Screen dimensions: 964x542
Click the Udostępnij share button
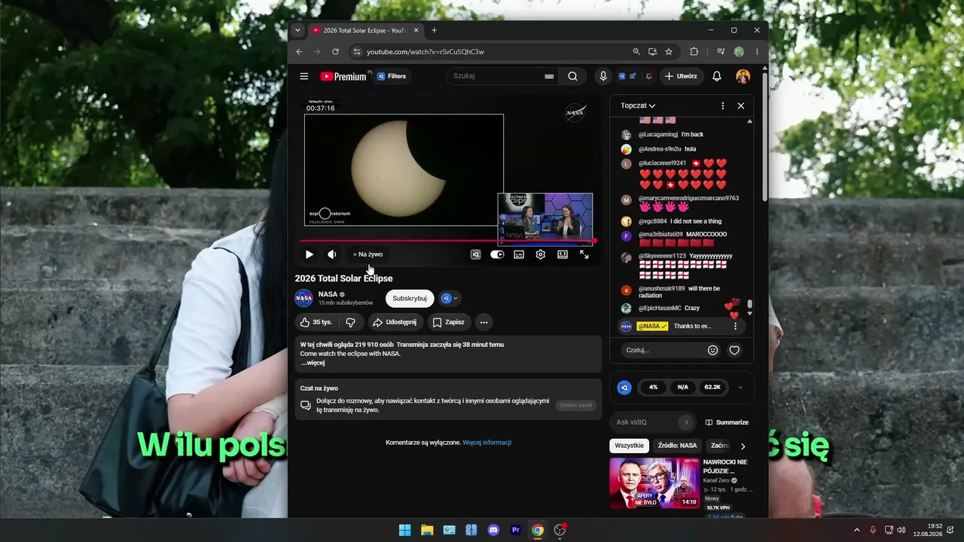tap(394, 322)
